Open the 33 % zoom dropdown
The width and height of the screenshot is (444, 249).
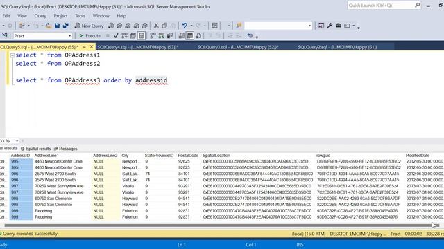[x=17, y=141]
